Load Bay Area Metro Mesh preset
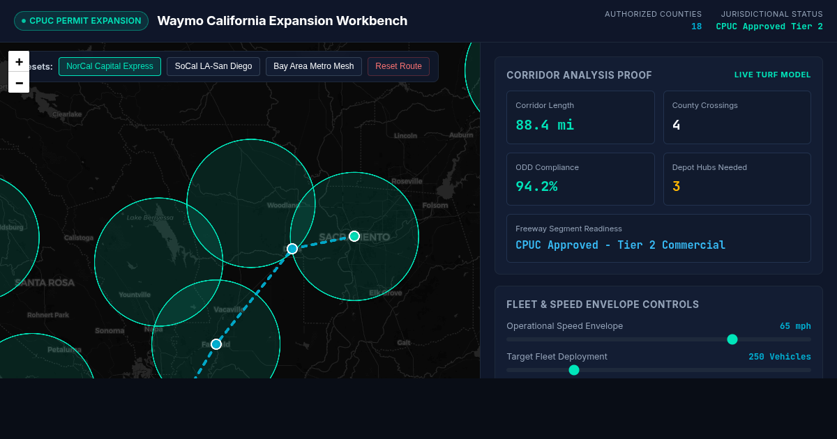Viewport: 837px width, 439px height. 314,66
